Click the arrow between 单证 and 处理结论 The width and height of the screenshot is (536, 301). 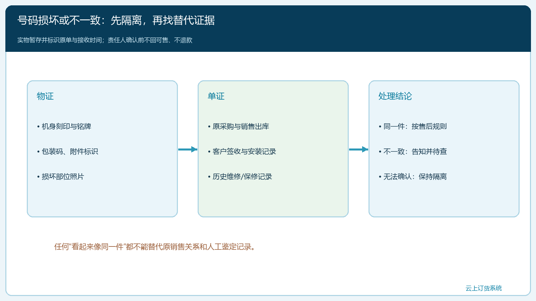click(358, 149)
